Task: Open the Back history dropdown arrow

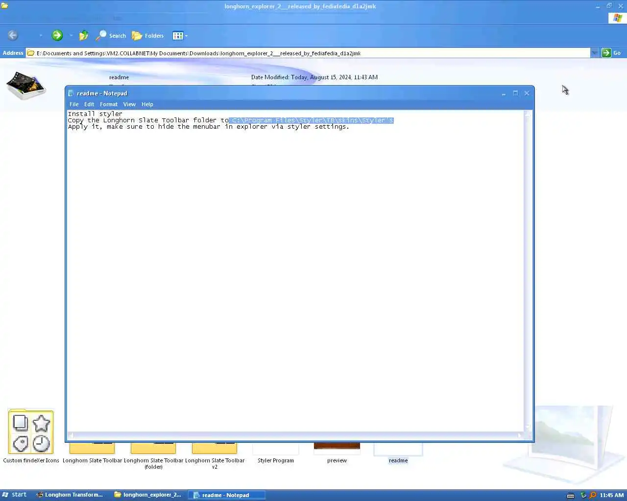Action: (41, 35)
